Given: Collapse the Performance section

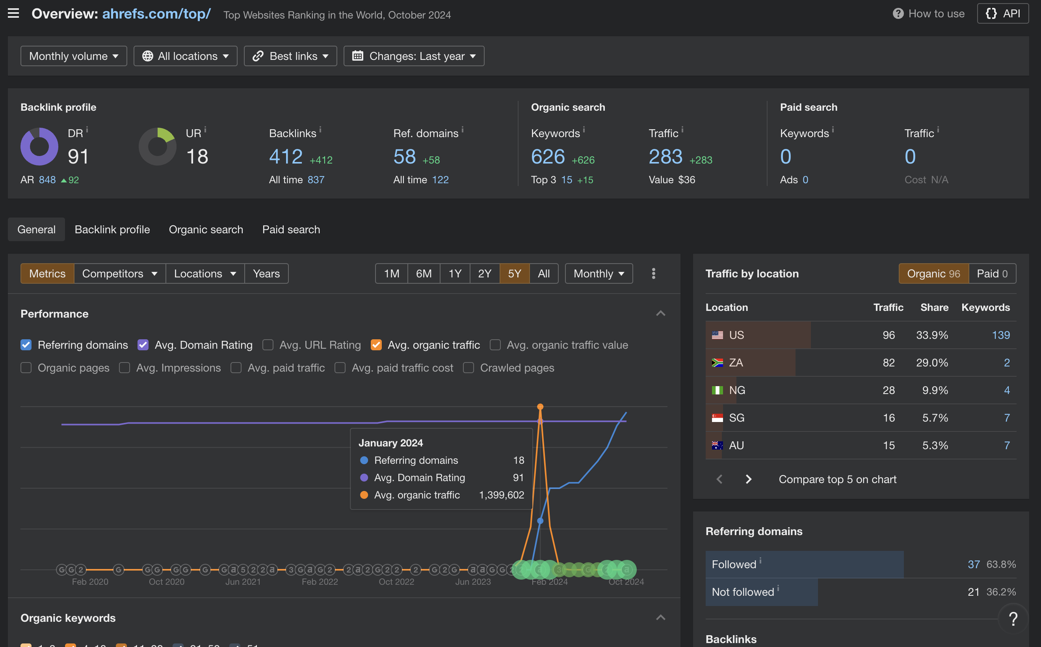Looking at the screenshot, I should click(x=661, y=314).
